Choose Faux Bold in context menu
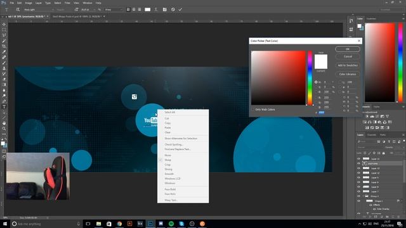Viewport: 406px width, 228px height. (170, 189)
